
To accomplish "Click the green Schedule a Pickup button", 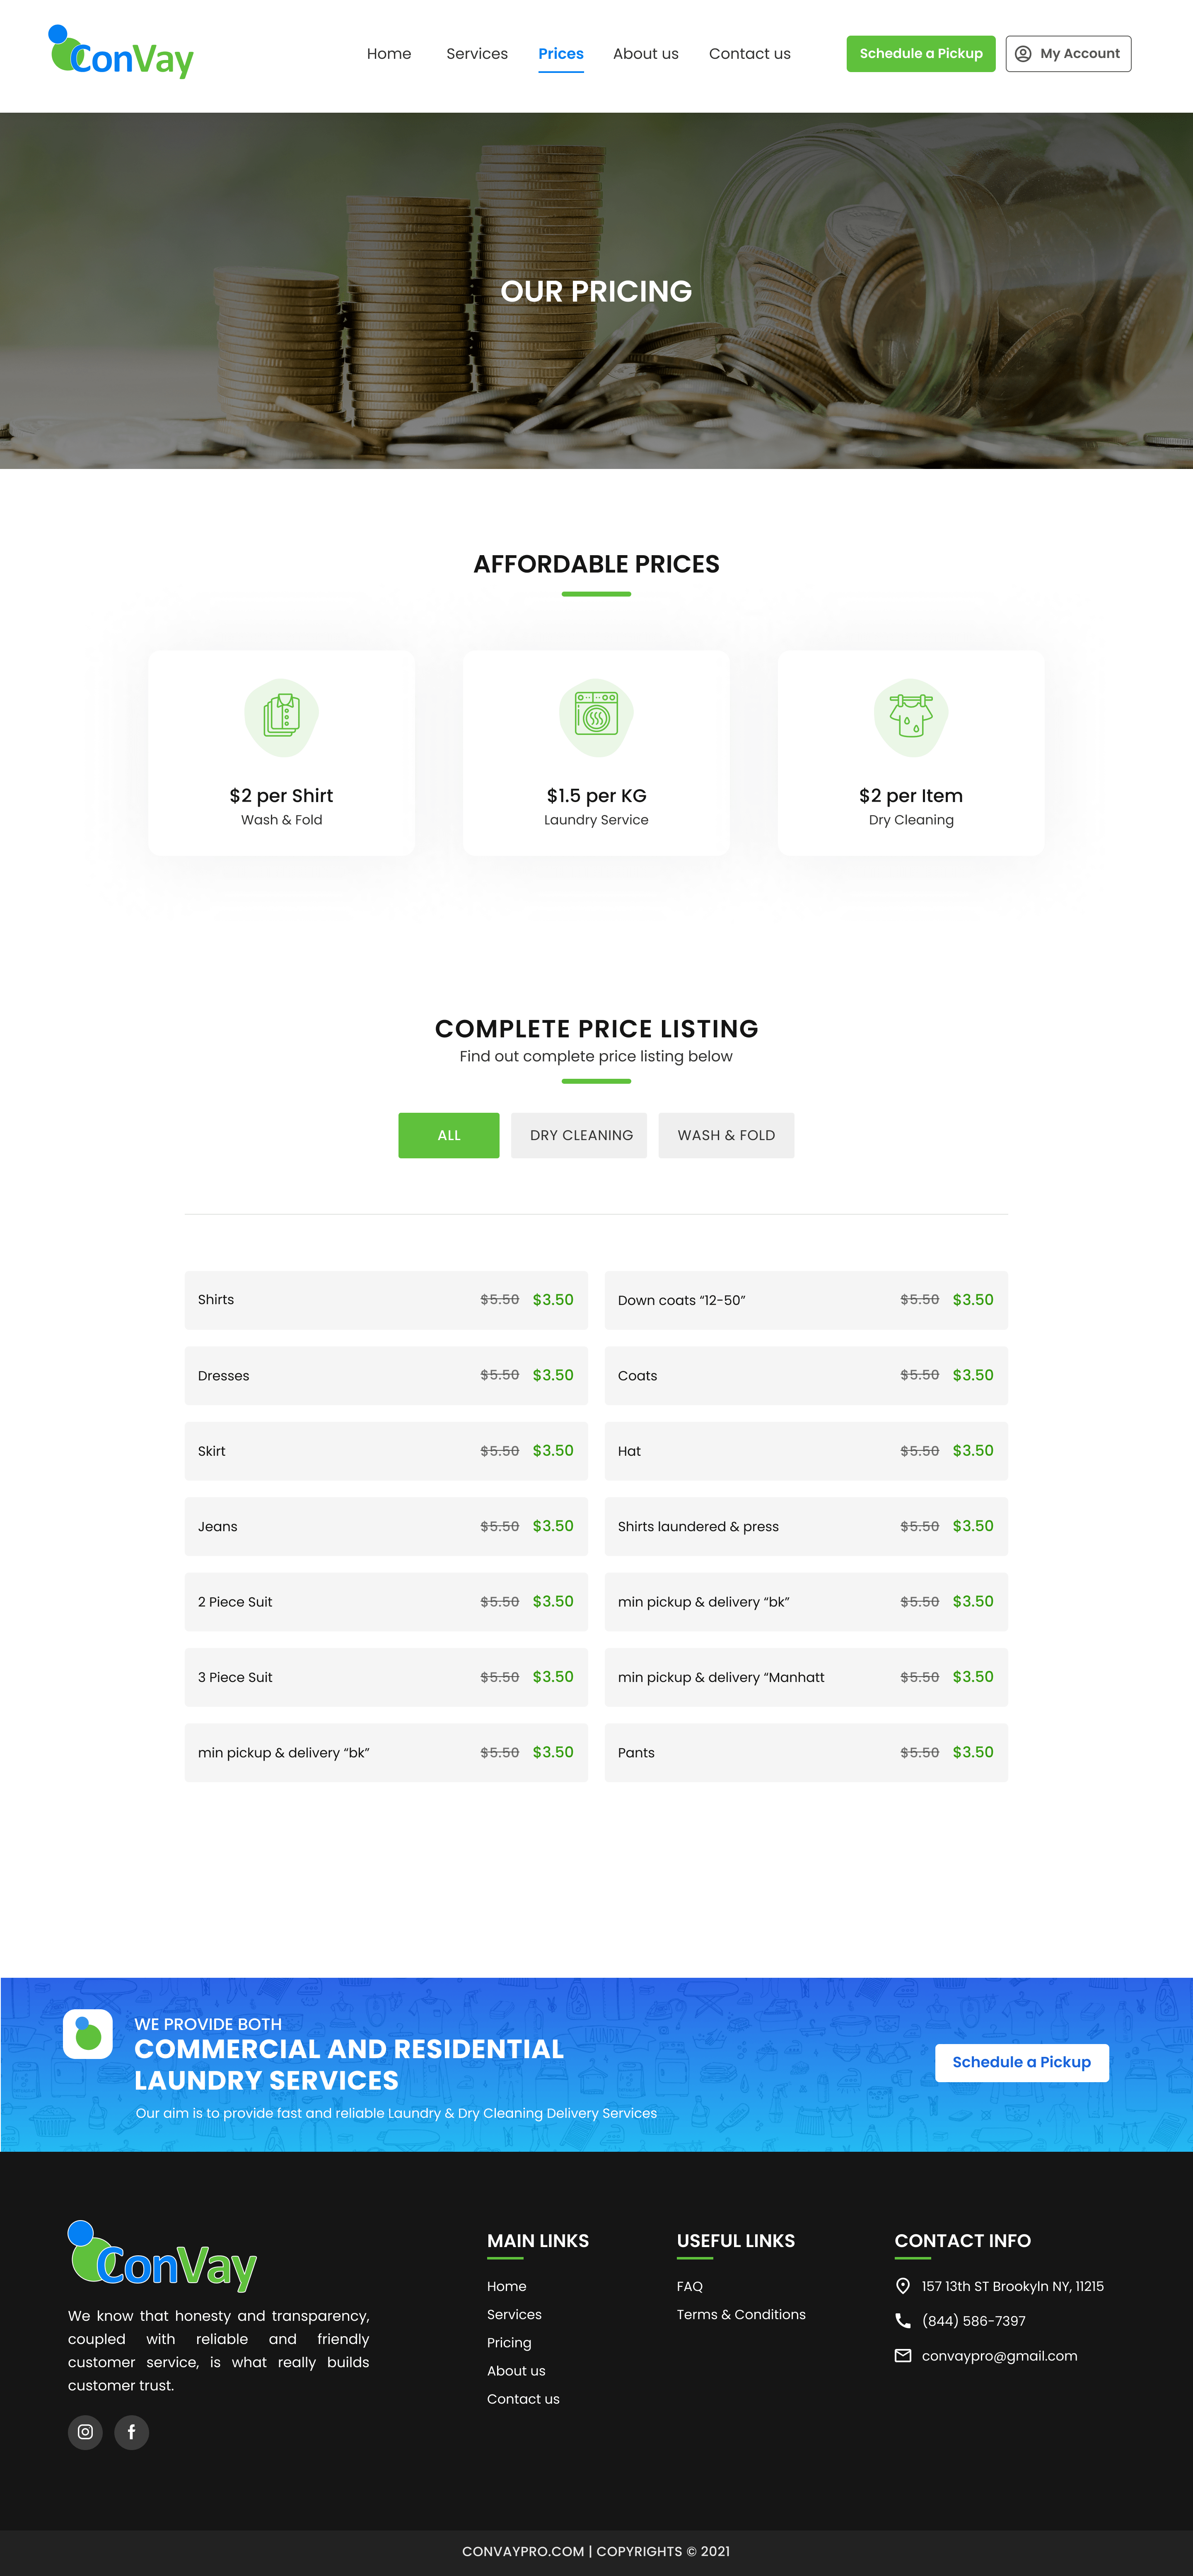I will pos(920,54).
